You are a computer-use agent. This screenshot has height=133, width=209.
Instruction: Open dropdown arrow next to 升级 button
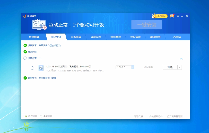(180, 67)
